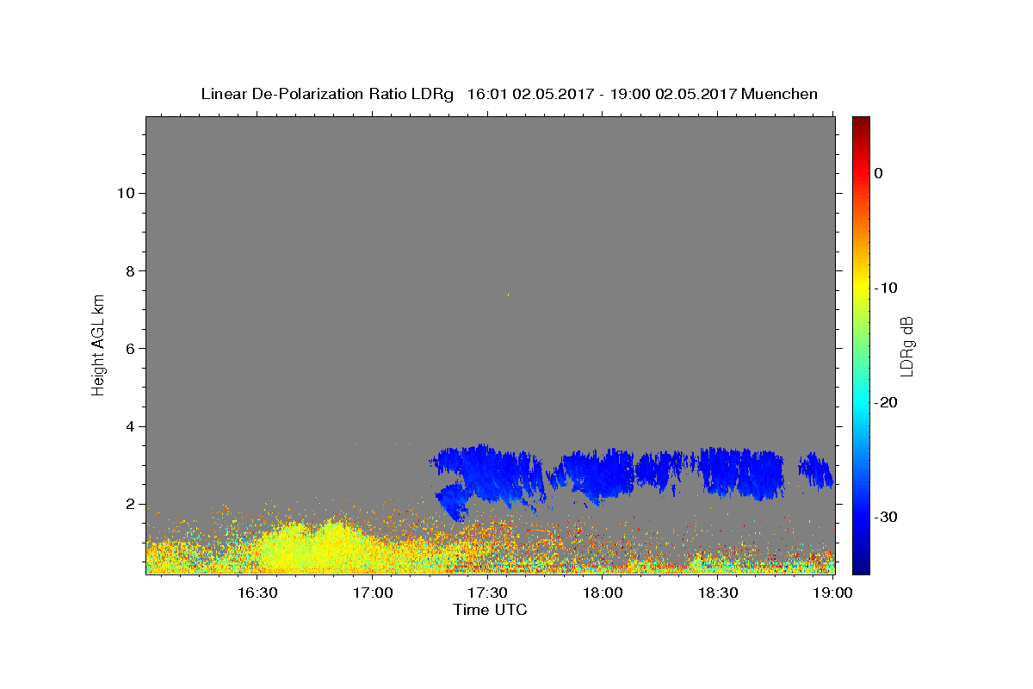1033x689 pixels.
Task: Click the plot title text
Action: click(509, 94)
